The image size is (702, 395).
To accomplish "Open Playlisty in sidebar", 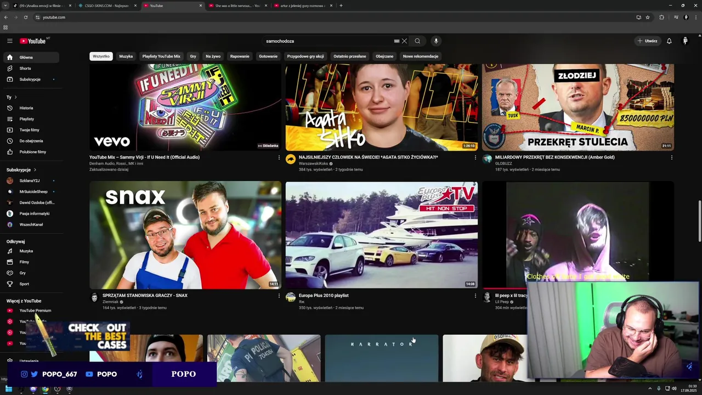I will 31,119.
